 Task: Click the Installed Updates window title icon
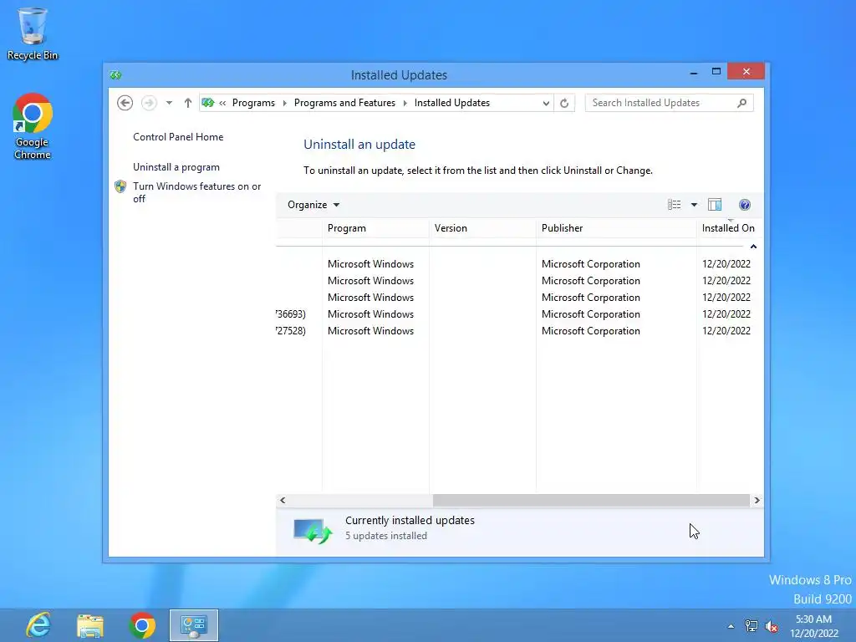pos(115,74)
